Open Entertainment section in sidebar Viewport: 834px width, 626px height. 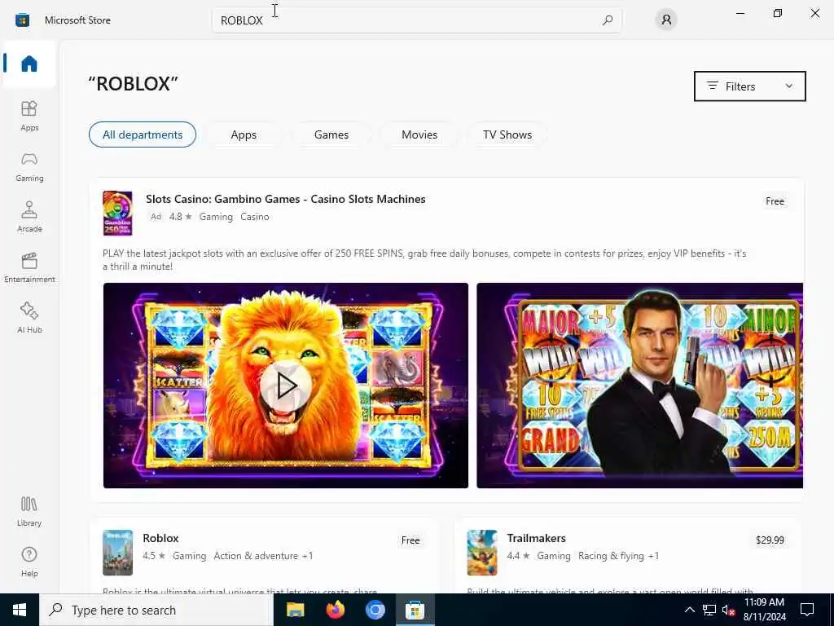click(29, 267)
